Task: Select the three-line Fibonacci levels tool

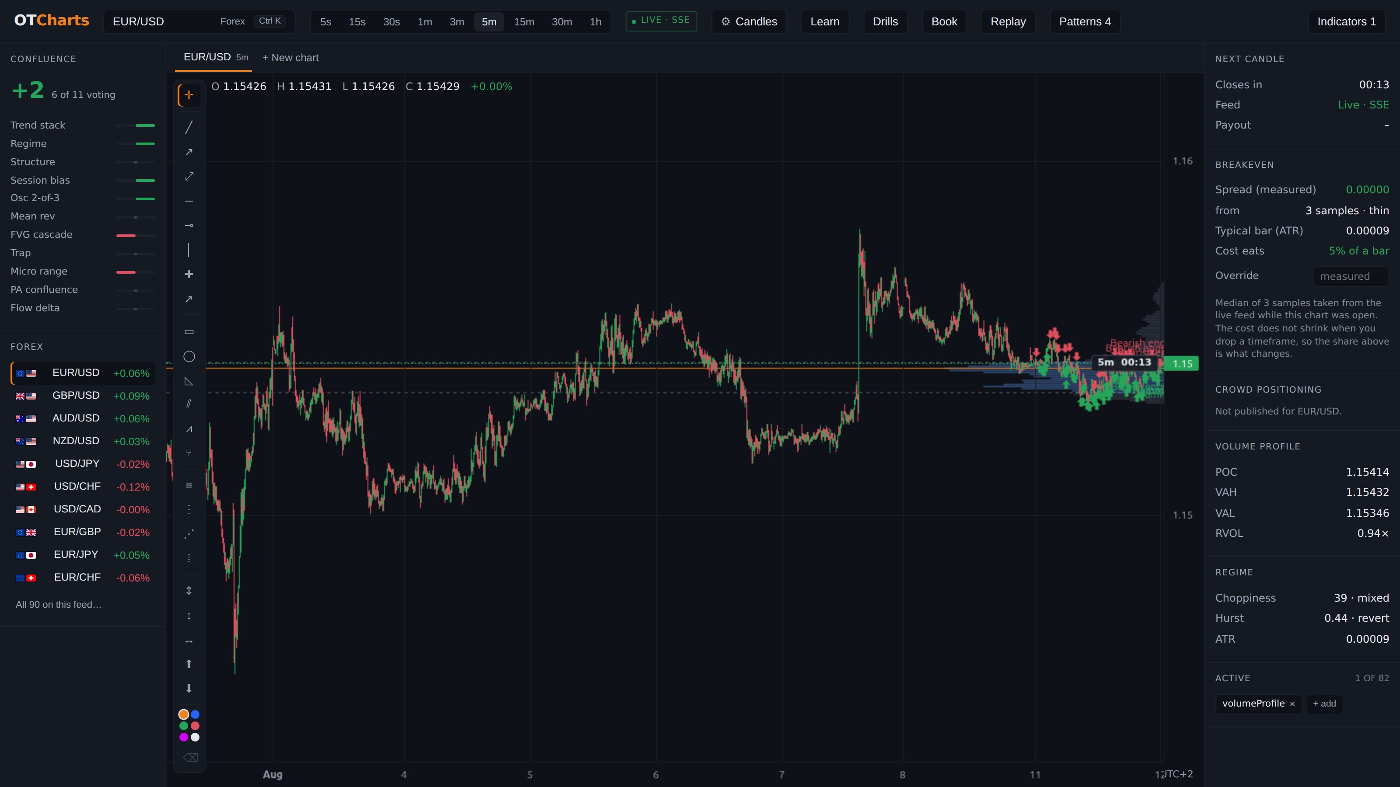Action: 189,485
